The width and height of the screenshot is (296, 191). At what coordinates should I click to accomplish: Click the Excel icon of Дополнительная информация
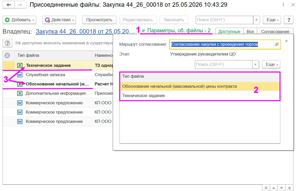click(20, 93)
